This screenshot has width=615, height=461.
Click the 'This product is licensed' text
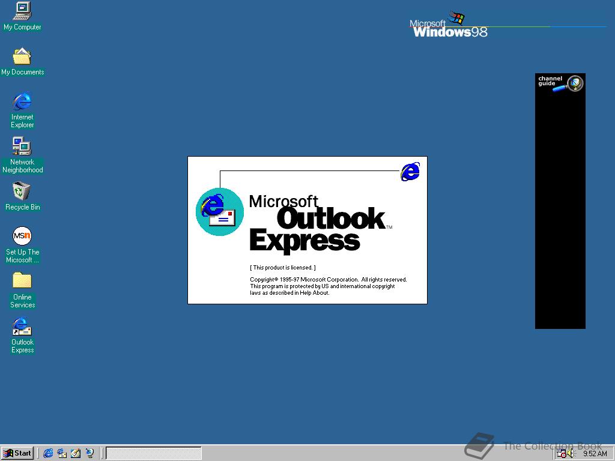[x=283, y=268]
